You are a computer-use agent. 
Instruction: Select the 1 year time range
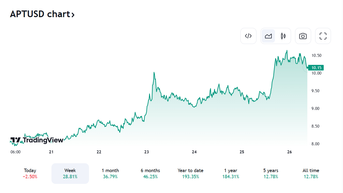(x=231, y=173)
